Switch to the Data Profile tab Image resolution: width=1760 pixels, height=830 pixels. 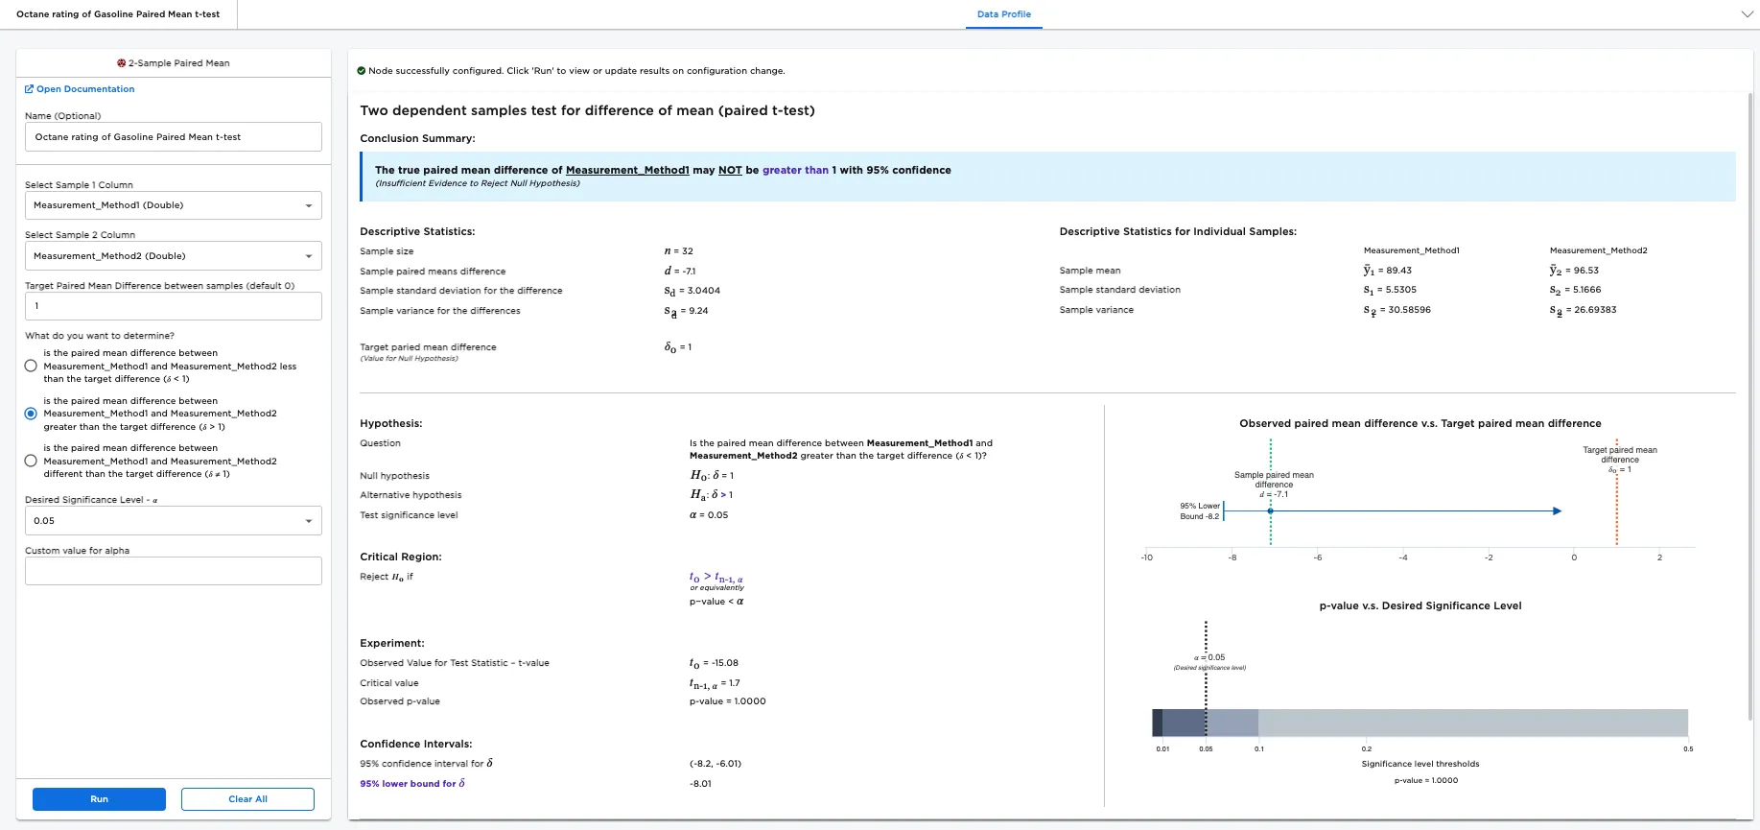1003,14
